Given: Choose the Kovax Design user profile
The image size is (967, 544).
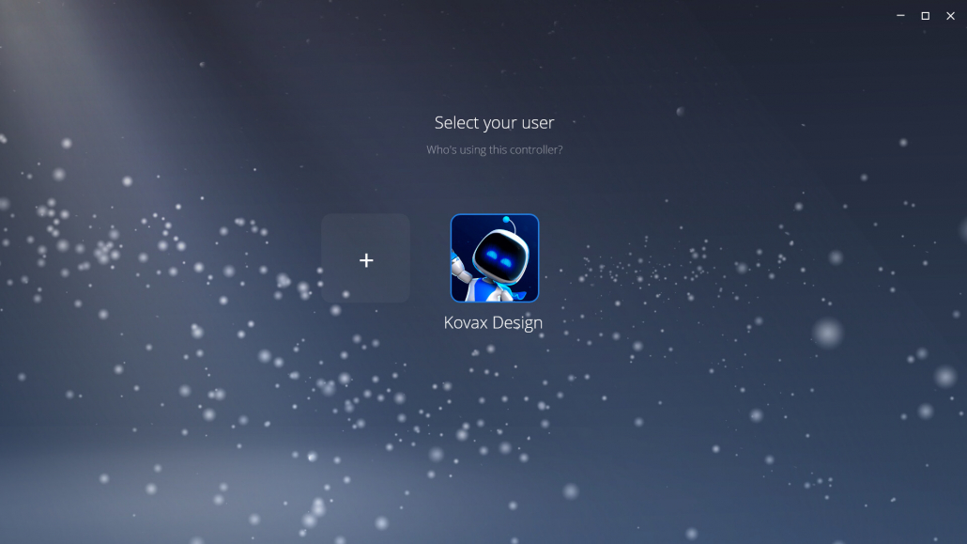Looking at the screenshot, I should [x=495, y=258].
